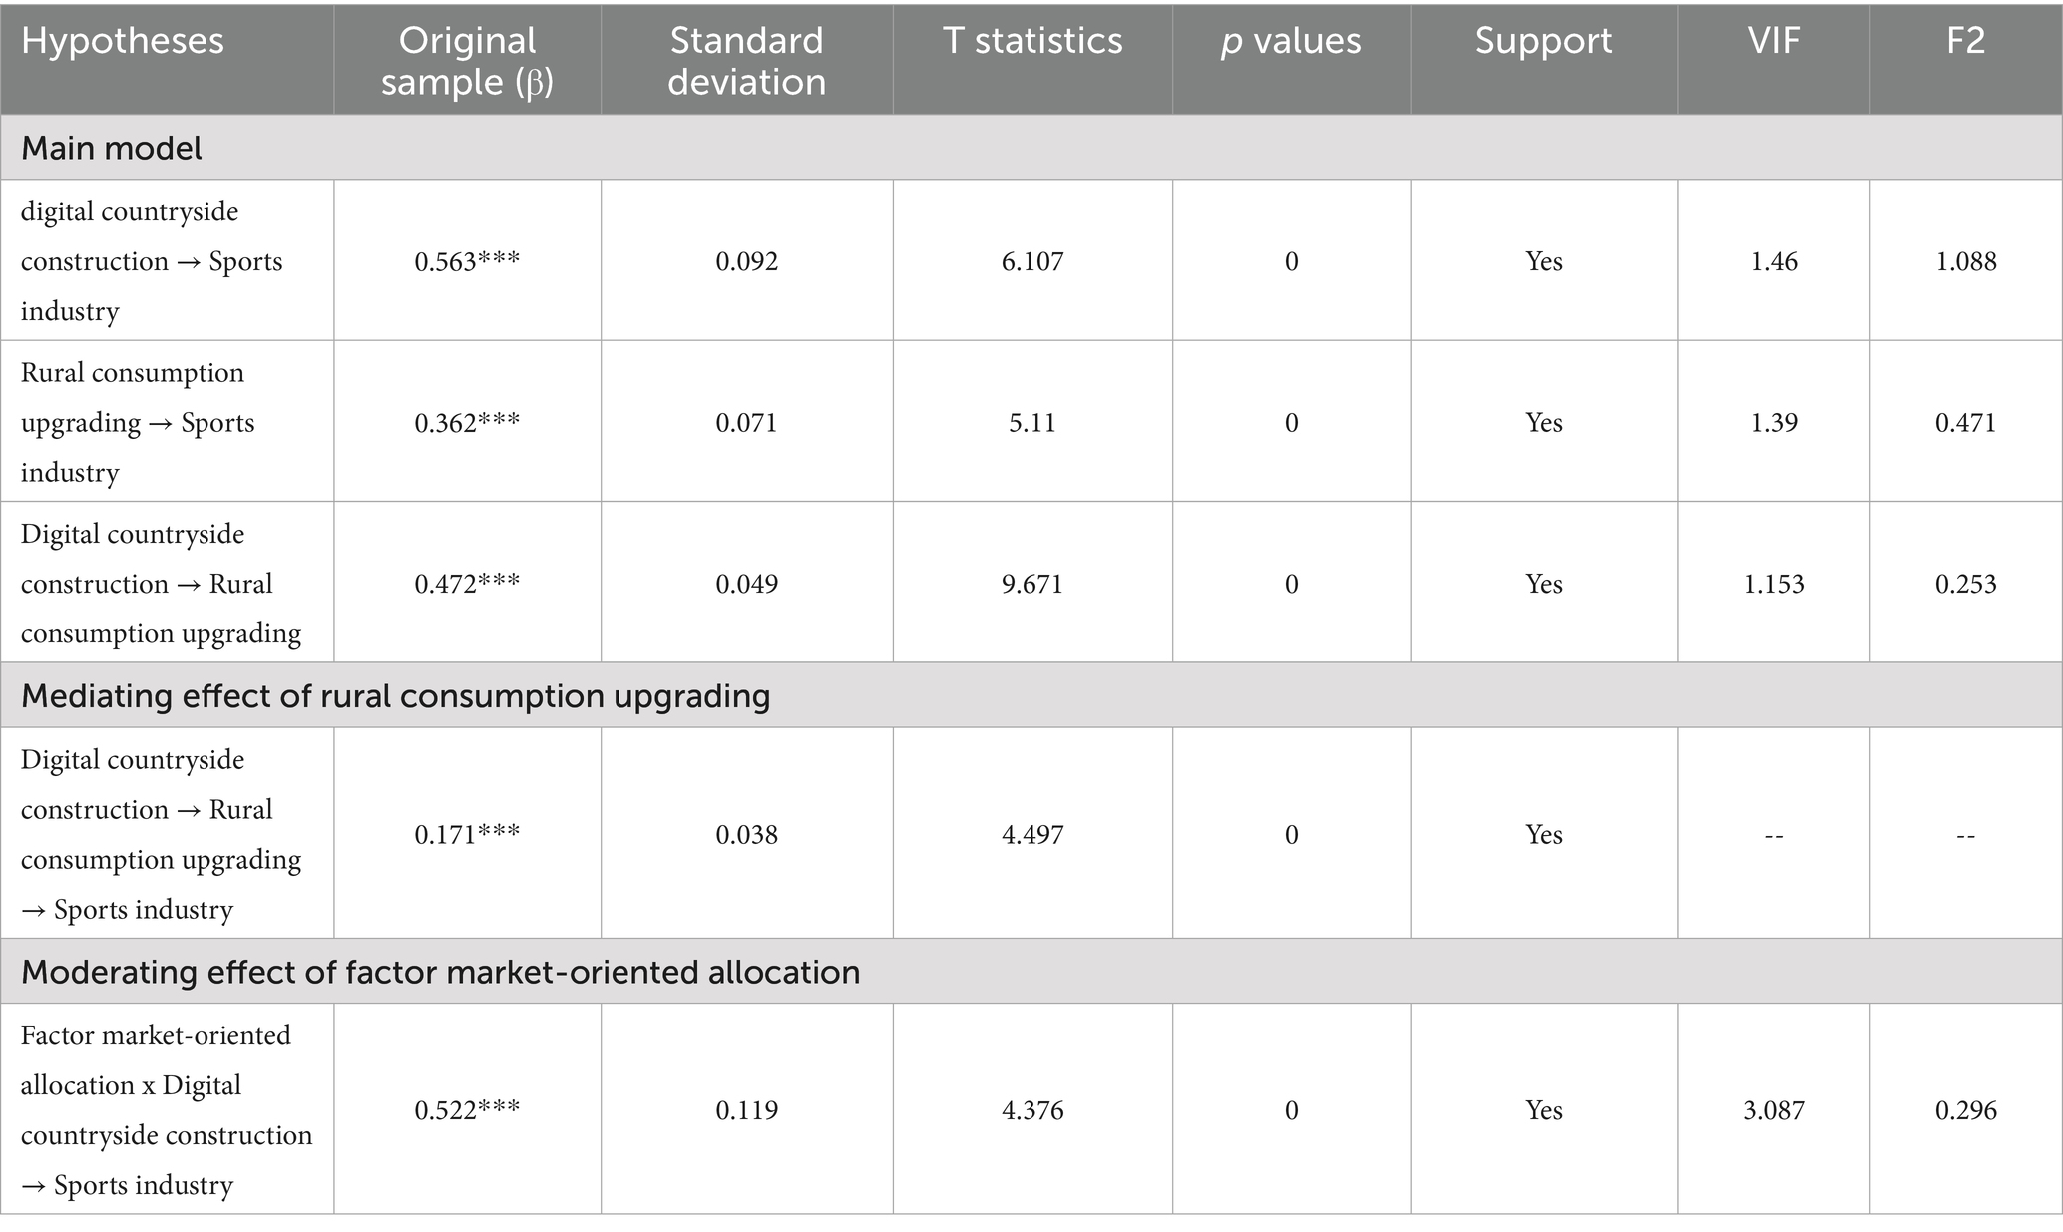Click the Hypotheses column header
The width and height of the screenshot is (2063, 1232).
(123, 41)
